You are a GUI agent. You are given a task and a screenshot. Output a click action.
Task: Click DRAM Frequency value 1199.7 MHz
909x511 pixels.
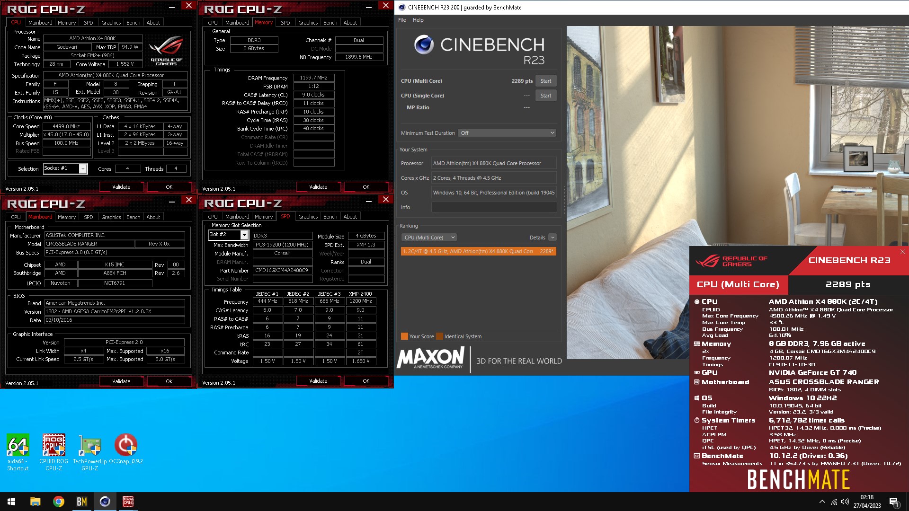coord(313,78)
